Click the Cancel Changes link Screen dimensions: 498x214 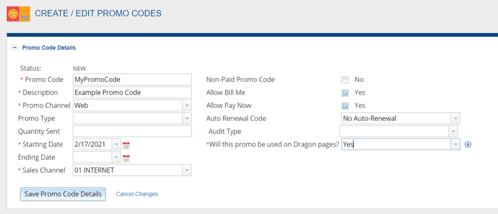point(137,194)
